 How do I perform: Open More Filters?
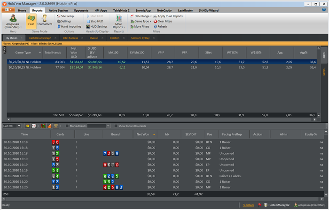[140, 27]
